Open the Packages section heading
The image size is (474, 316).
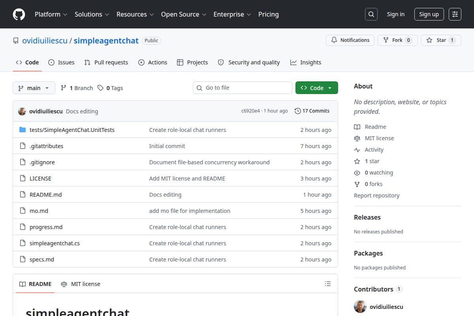tap(368, 253)
